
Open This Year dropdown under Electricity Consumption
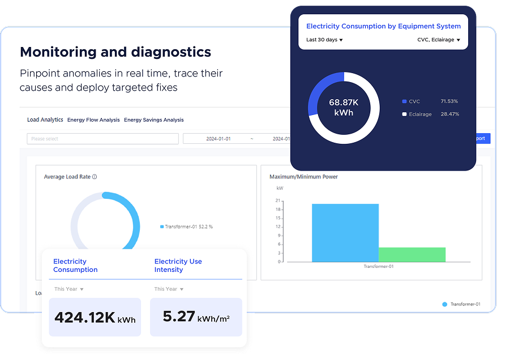[68, 289]
